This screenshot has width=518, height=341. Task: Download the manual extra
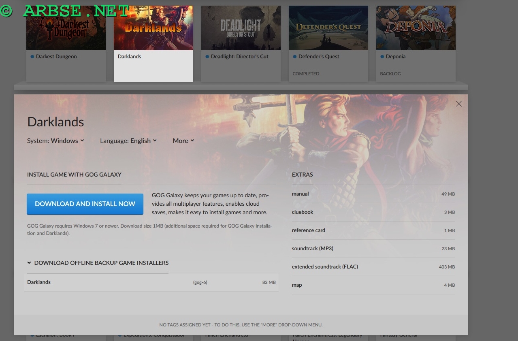(x=373, y=194)
